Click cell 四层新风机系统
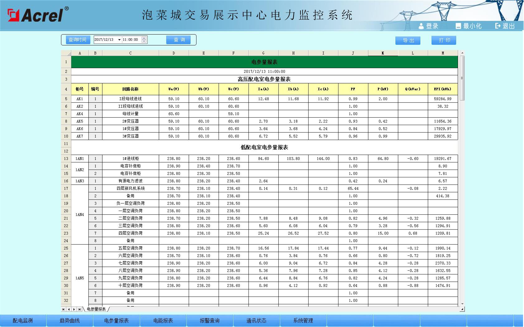524x327 pixels. pyautogui.click(x=130, y=189)
